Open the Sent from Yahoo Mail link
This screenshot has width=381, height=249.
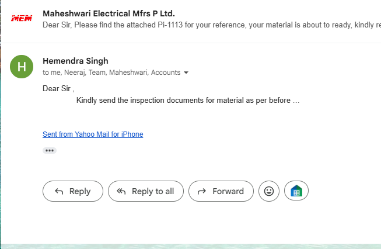(x=93, y=134)
